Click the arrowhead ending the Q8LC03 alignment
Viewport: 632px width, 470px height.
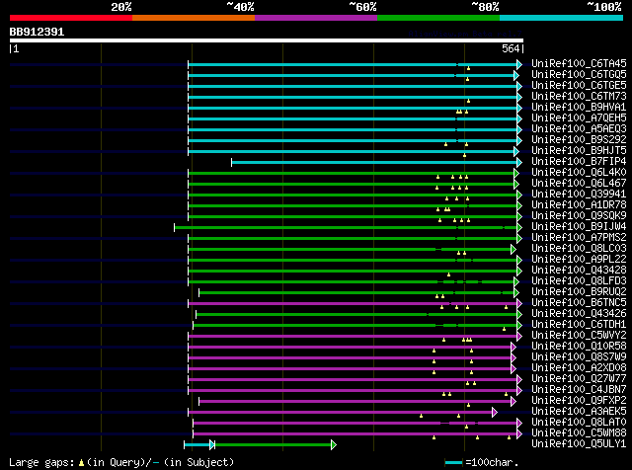pos(513,250)
